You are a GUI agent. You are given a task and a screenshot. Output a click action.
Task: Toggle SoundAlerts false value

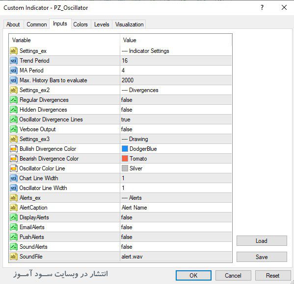click(176, 247)
